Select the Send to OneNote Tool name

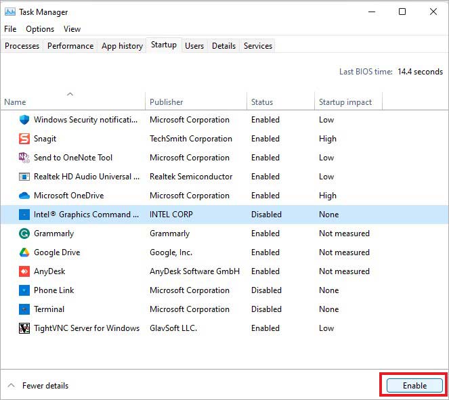point(73,158)
